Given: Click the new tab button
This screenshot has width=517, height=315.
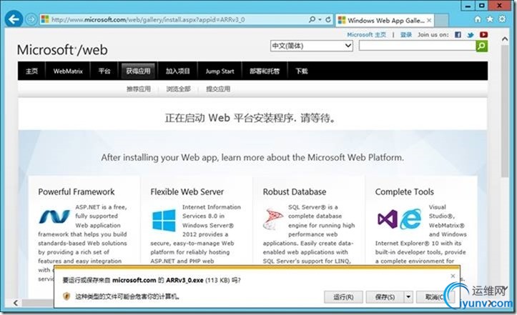Looking at the screenshot, I should pos(441,21).
